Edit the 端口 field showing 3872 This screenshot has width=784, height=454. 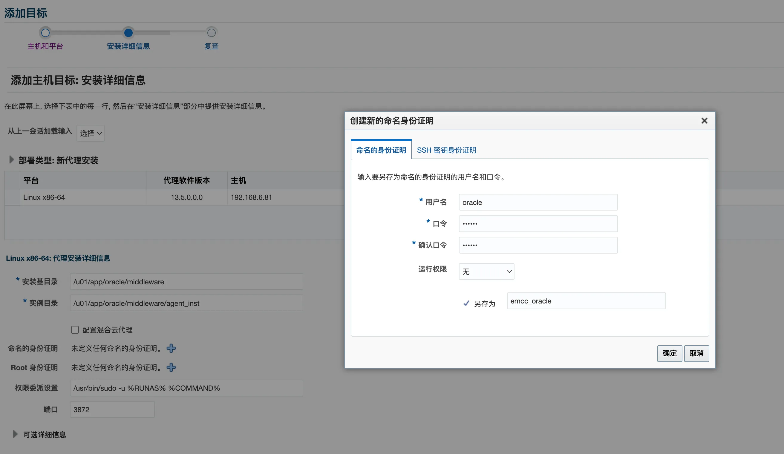tap(112, 409)
